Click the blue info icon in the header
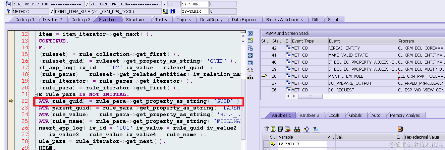This screenshot has width=445, height=150. point(173,11)
